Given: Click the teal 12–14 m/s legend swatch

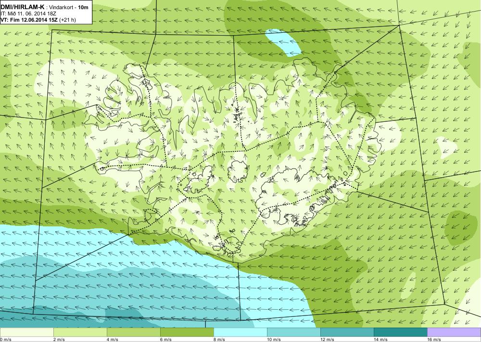Looking at the screenshot, I should 347,332.
